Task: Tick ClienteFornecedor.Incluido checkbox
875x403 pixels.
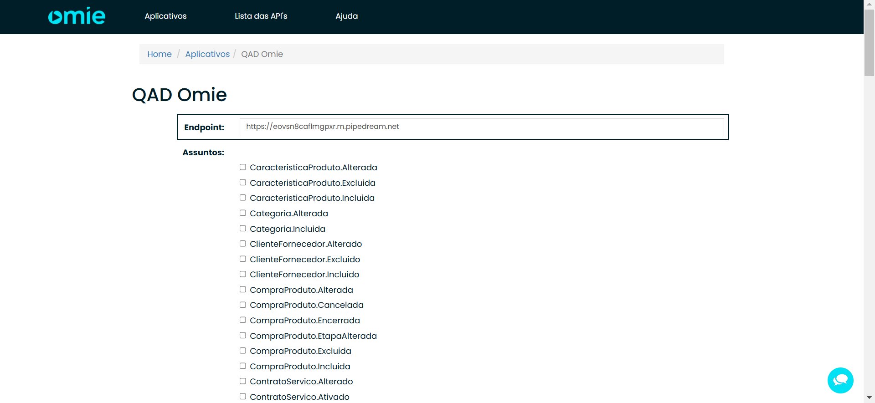Action: tap(243, 274)
